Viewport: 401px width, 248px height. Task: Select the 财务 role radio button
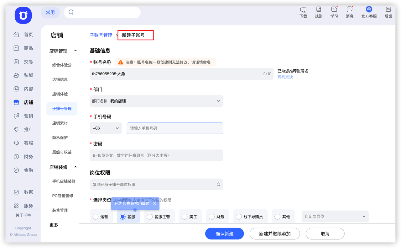(211, 217)
